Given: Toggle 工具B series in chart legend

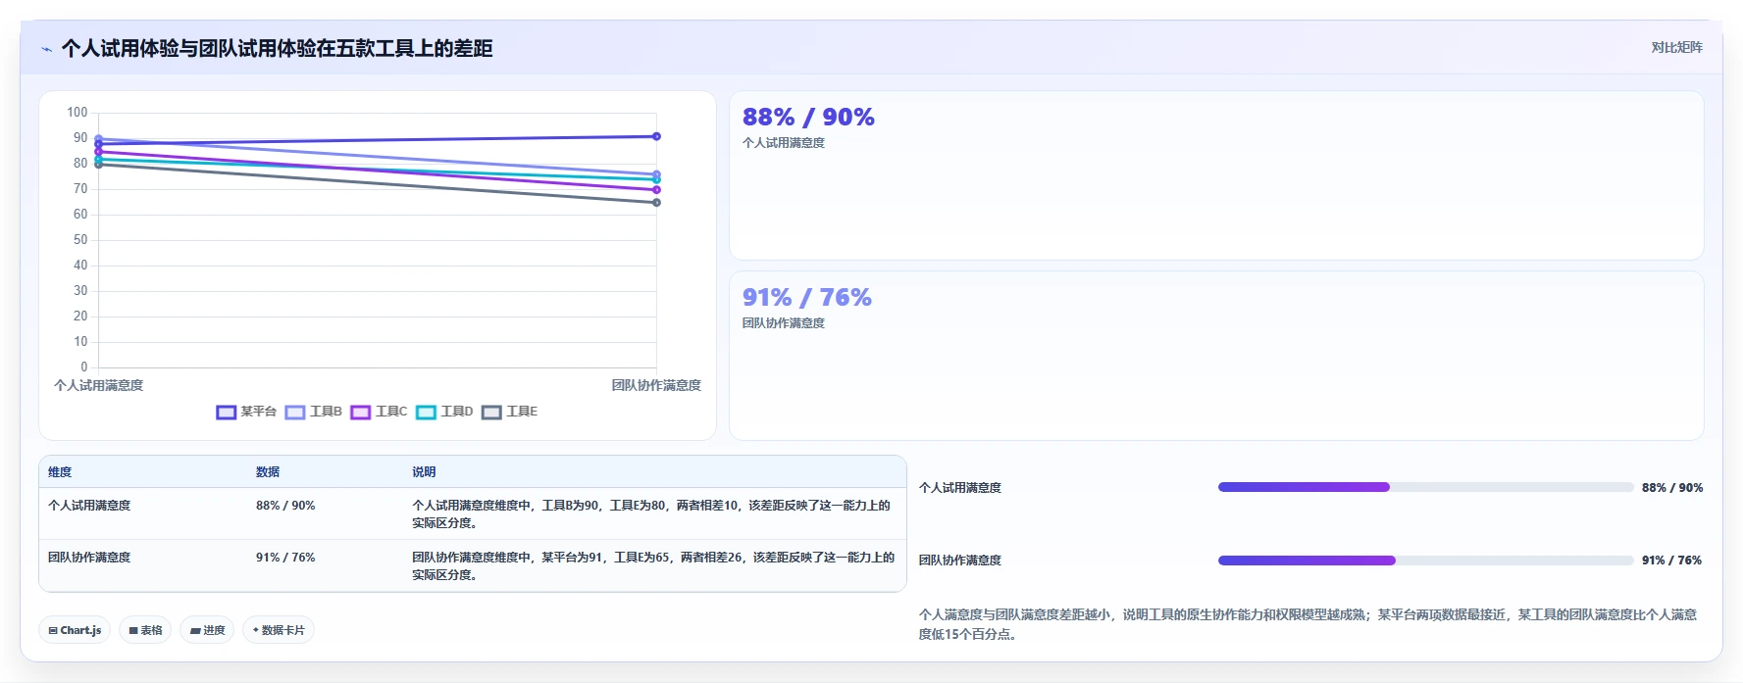Looking at the screenshot, I should (x=314, y=412).
